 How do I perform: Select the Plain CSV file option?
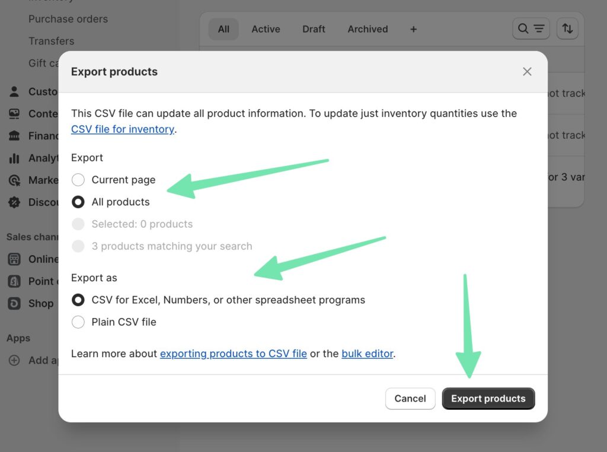coord(78,322)
